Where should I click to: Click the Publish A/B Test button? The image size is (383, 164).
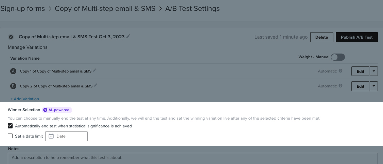(356, 37)
